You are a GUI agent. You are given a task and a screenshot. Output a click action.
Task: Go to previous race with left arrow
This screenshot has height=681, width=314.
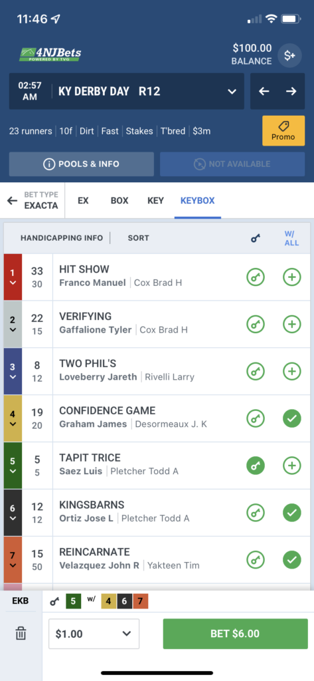264,91
